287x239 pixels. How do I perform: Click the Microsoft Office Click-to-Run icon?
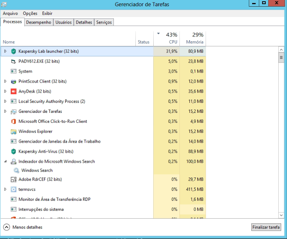coord(14,122)
